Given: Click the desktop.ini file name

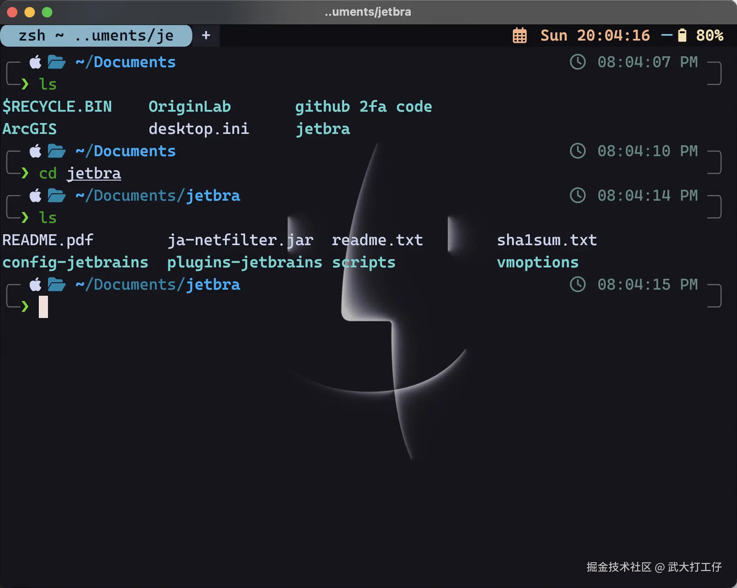Looking at the screenshot, I should (199, 129).
